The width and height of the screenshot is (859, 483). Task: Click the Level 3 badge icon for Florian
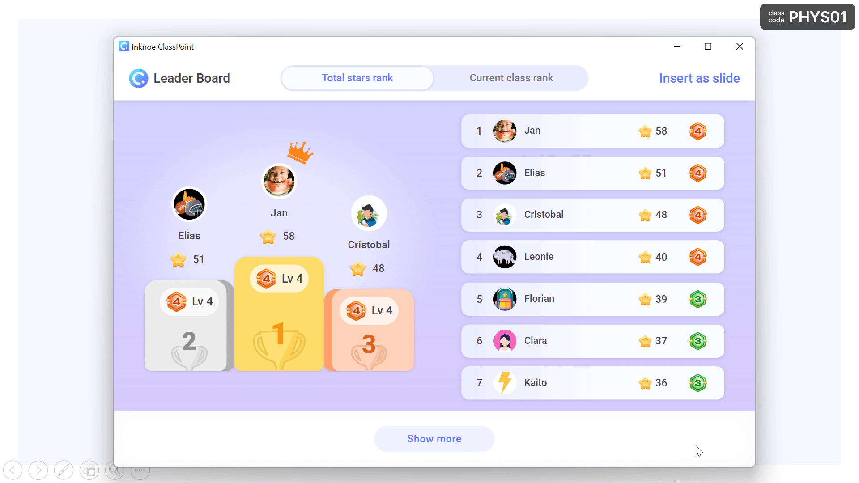(698, 298)
